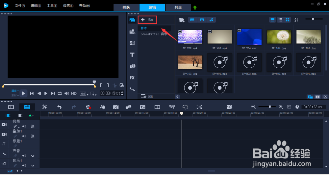Collapse the library navigation panel arrow
This screenshot has height=175, width=329.
click(178, 97)
